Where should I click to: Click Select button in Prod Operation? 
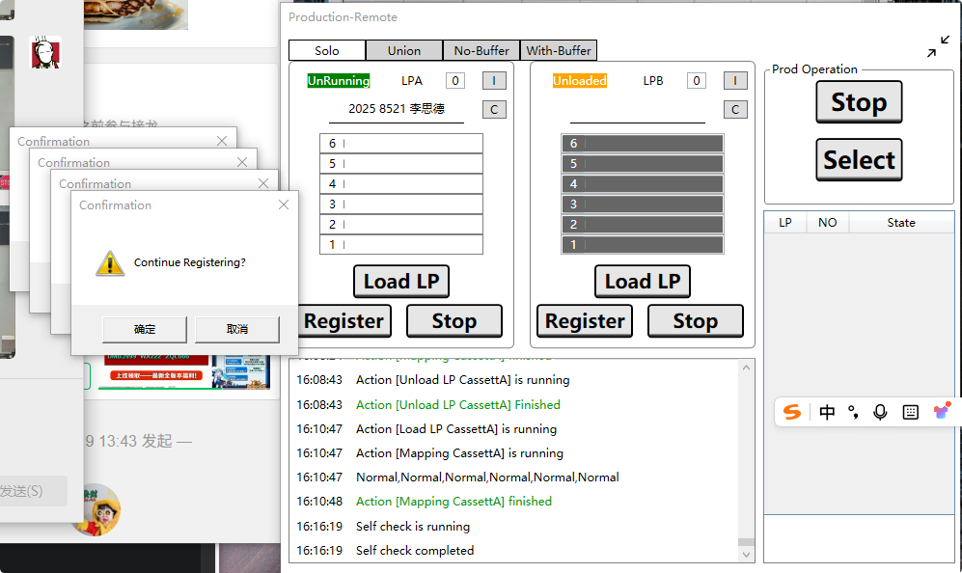(859, 160)
